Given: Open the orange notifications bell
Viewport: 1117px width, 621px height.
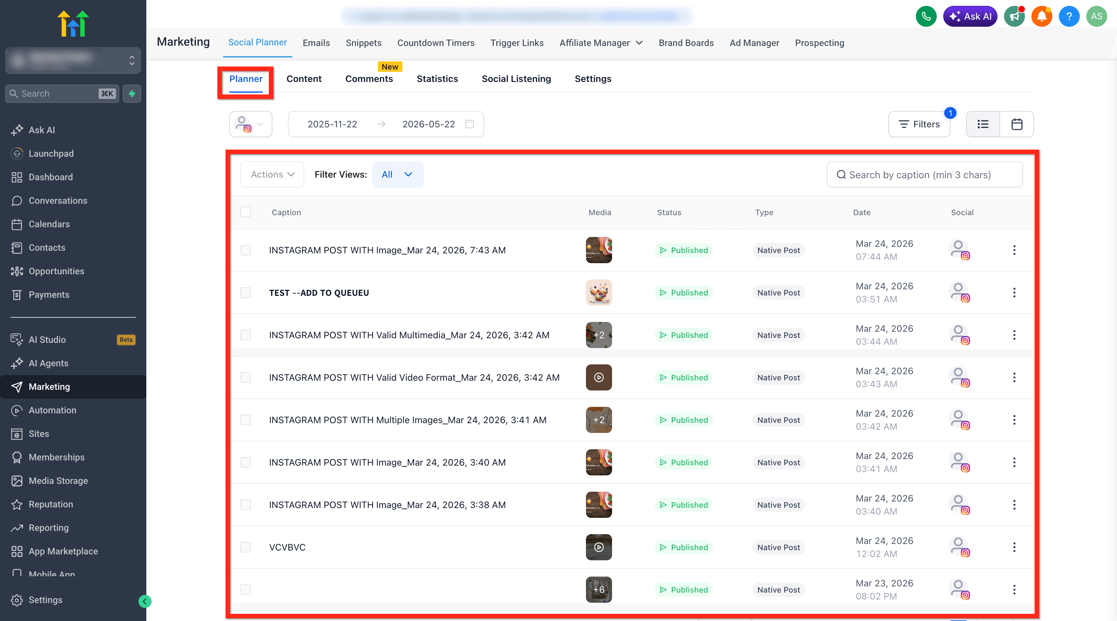Looking at the screenshot, I should point(1042,16).
